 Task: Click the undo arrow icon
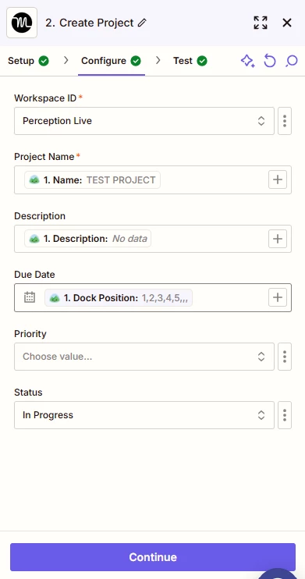tap(270, 61)
